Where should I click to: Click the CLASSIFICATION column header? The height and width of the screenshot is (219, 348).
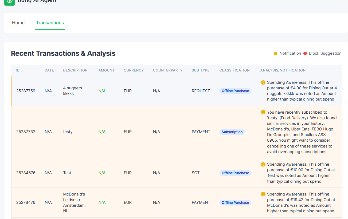234,70
